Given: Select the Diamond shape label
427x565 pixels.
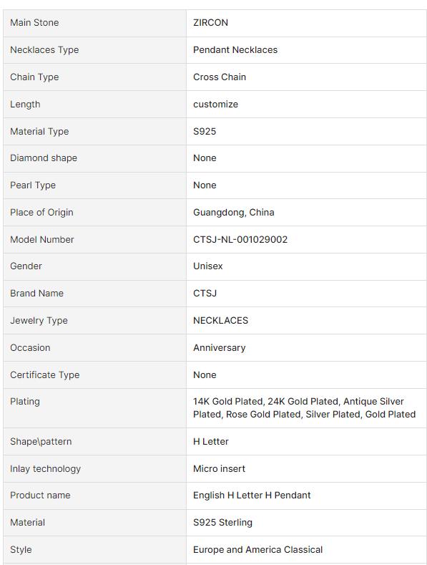Looking at the screenshot, I should pyautogui.click(x=44, y=158).
